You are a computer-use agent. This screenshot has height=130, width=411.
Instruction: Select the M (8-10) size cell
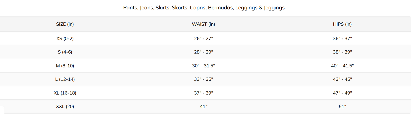(x=65, y=66)
